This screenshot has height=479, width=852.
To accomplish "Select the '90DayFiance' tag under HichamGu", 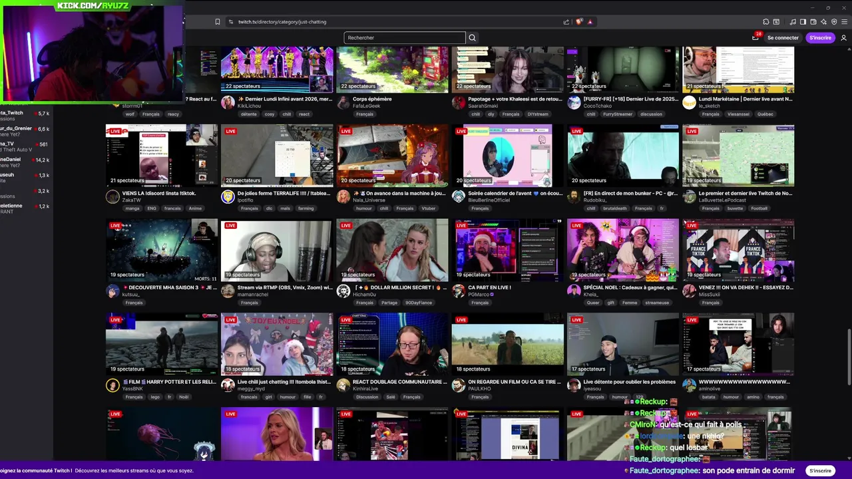I will click(419, 303).
